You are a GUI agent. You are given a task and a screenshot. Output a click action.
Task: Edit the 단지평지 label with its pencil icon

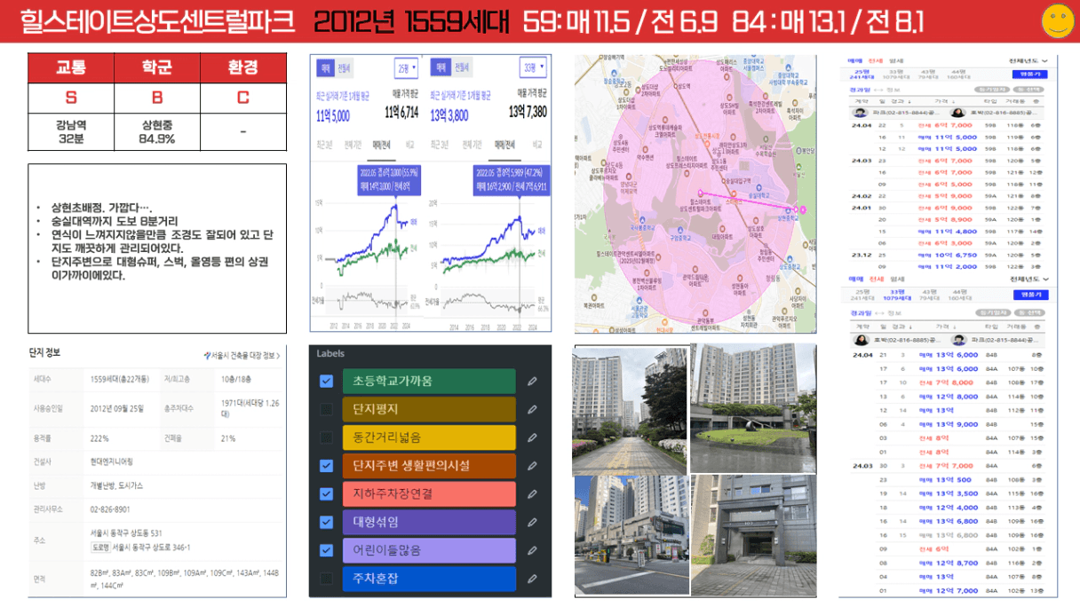click(531, 409)
